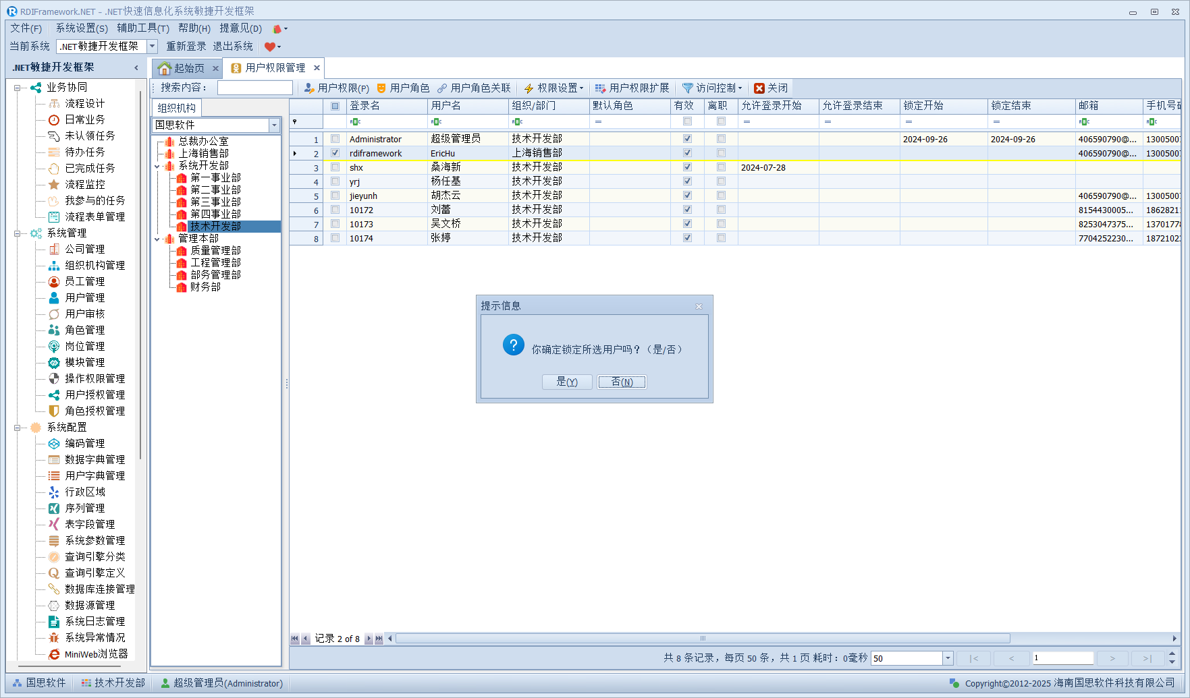
Task: Toggle the 有效 checkbox for user shx
Action: pos(687,167)
